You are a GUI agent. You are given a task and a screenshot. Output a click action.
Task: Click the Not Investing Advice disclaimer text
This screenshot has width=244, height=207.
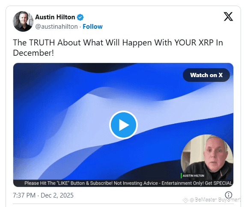[x=136, y=183]
